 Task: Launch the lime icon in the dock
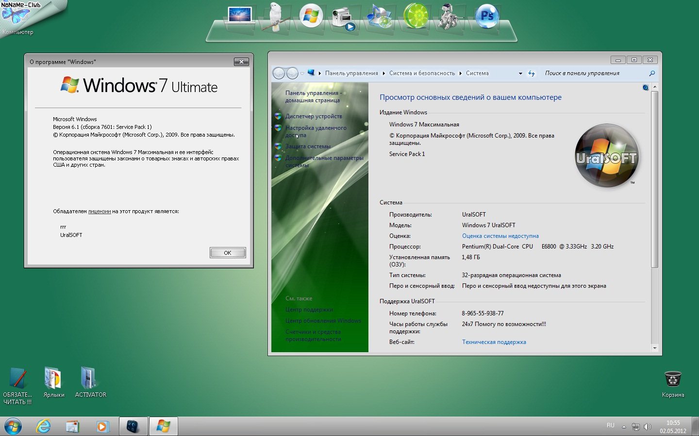click(416, 16)
